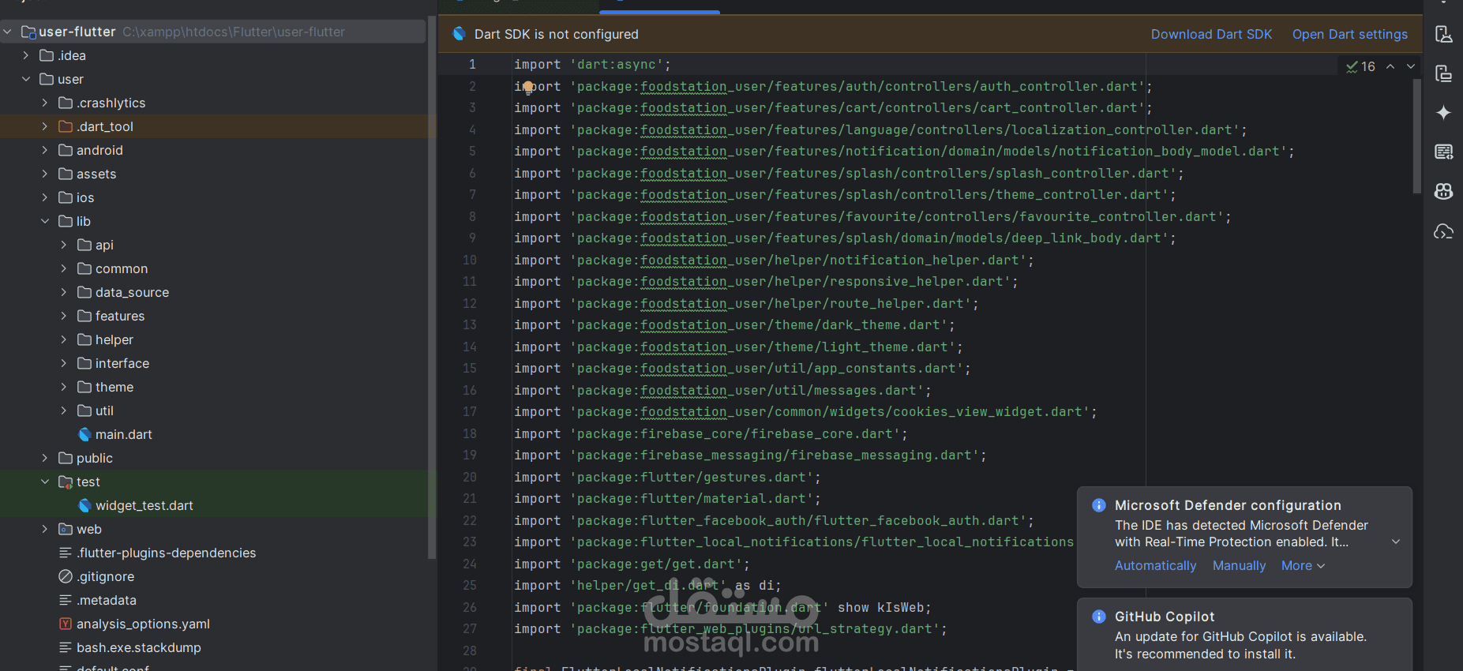The width and height of the screenshot is (1463, 671).
Task: Click the file icon beside bash.exe.stackdump
Action: 66,647
